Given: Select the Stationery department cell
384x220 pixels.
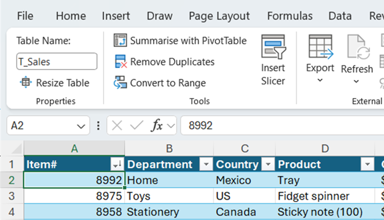Looking at the screenshot, I should click(x=169, y=212).
